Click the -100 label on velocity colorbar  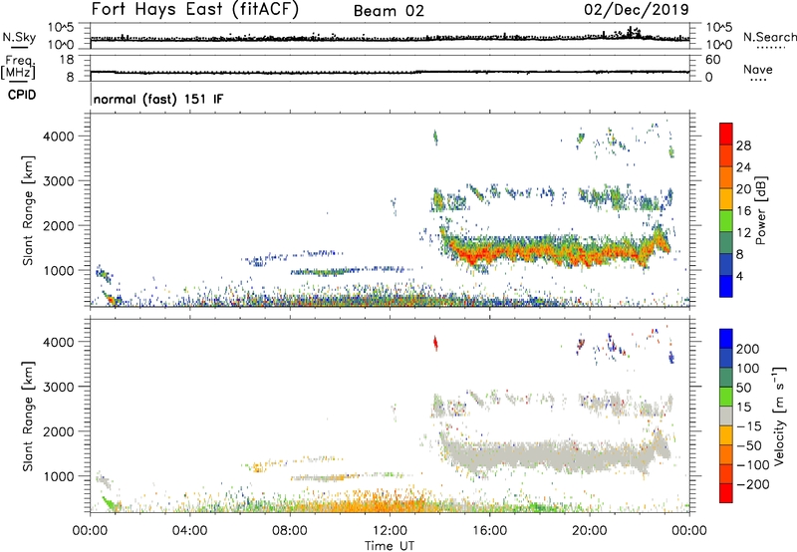click(752, 464)
